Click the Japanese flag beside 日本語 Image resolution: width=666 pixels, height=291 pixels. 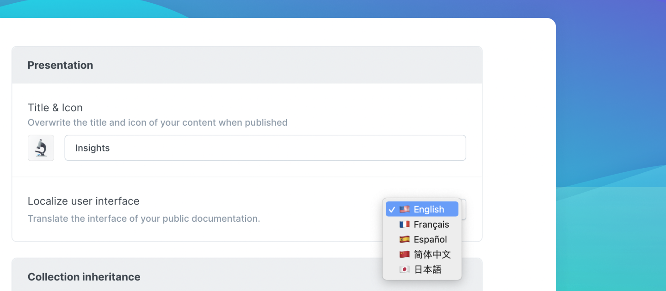404,269
